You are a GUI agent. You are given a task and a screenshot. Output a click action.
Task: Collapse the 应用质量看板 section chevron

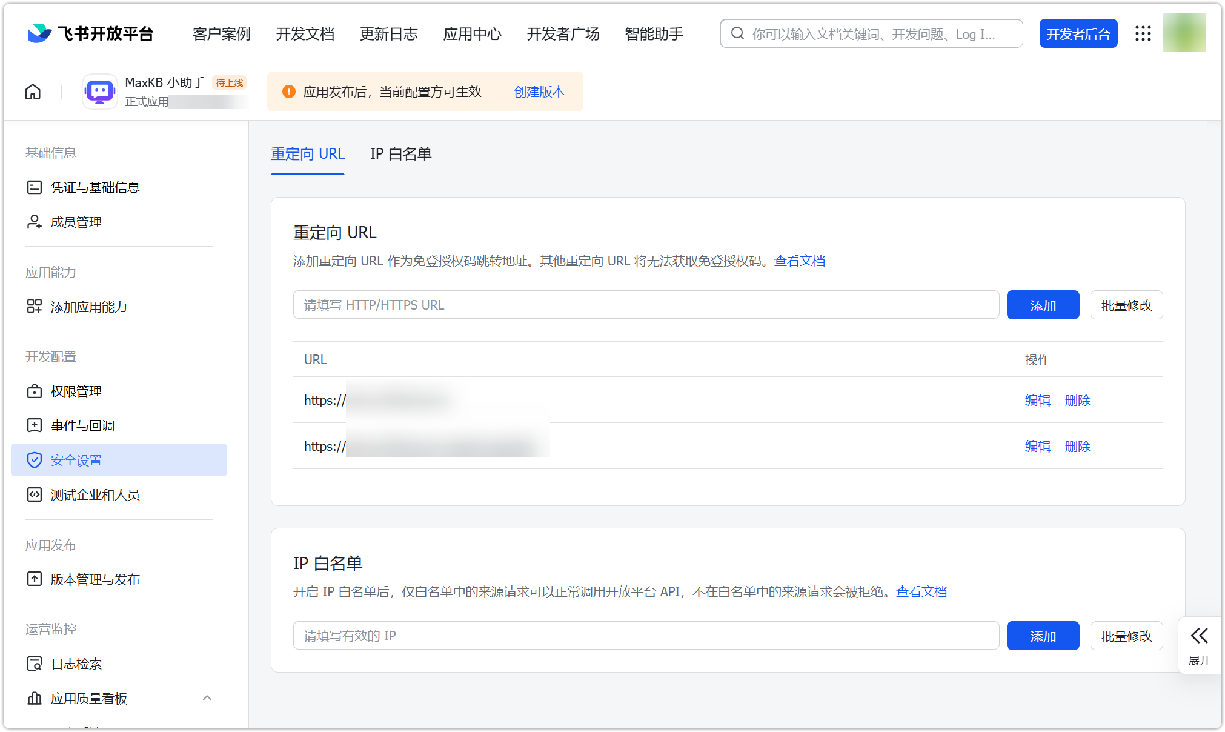[x=207, y=698]
